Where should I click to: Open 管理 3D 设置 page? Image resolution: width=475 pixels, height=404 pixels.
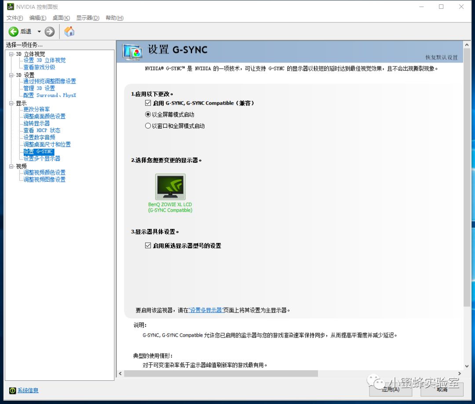click(40, 88)
